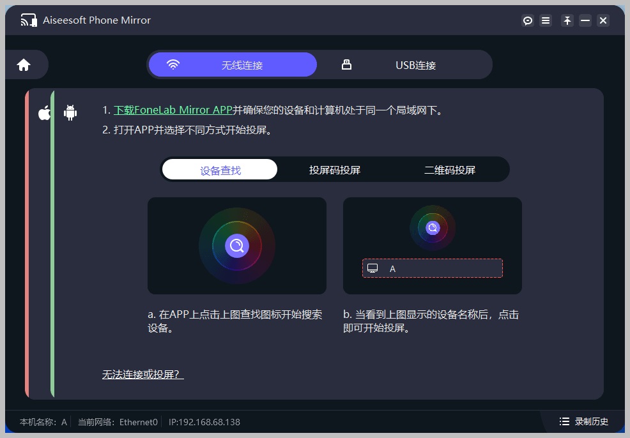Image resolution: width=630 pixels, height=438 pixels.
Task: Select the 设备查找 mirroring method
Action: (x=220, y=170)
